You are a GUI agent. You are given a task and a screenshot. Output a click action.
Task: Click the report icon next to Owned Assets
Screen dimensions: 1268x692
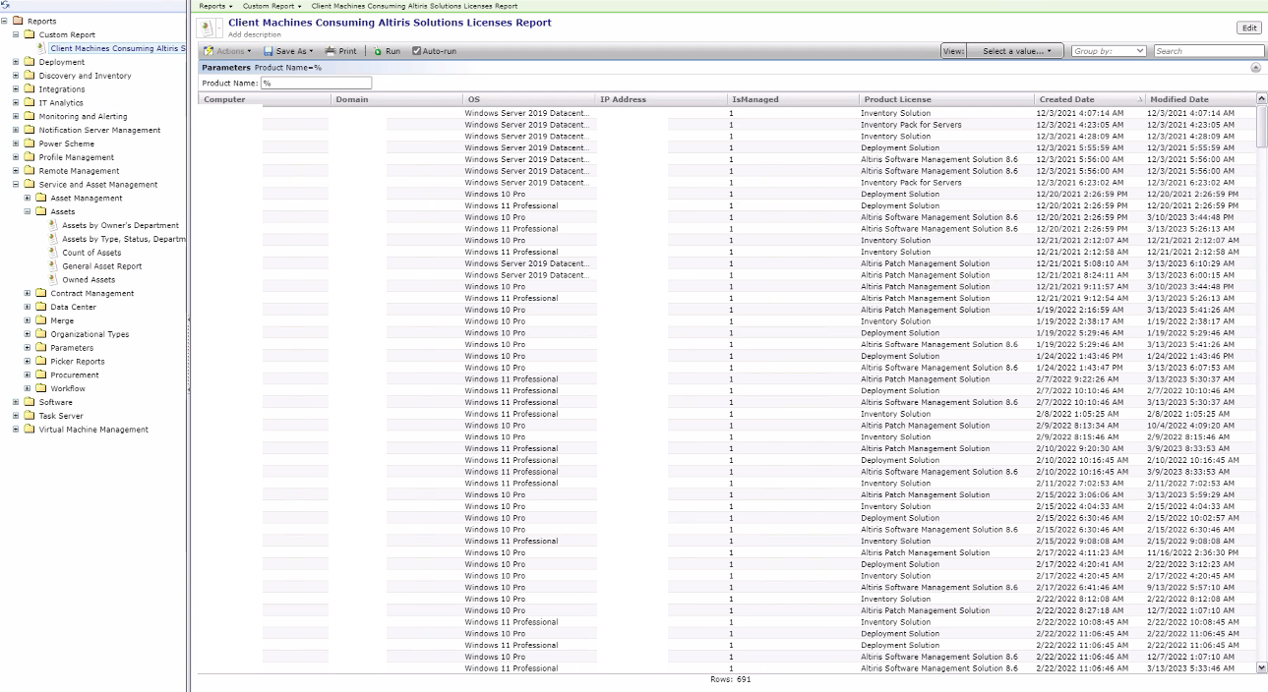pos(54,280)
